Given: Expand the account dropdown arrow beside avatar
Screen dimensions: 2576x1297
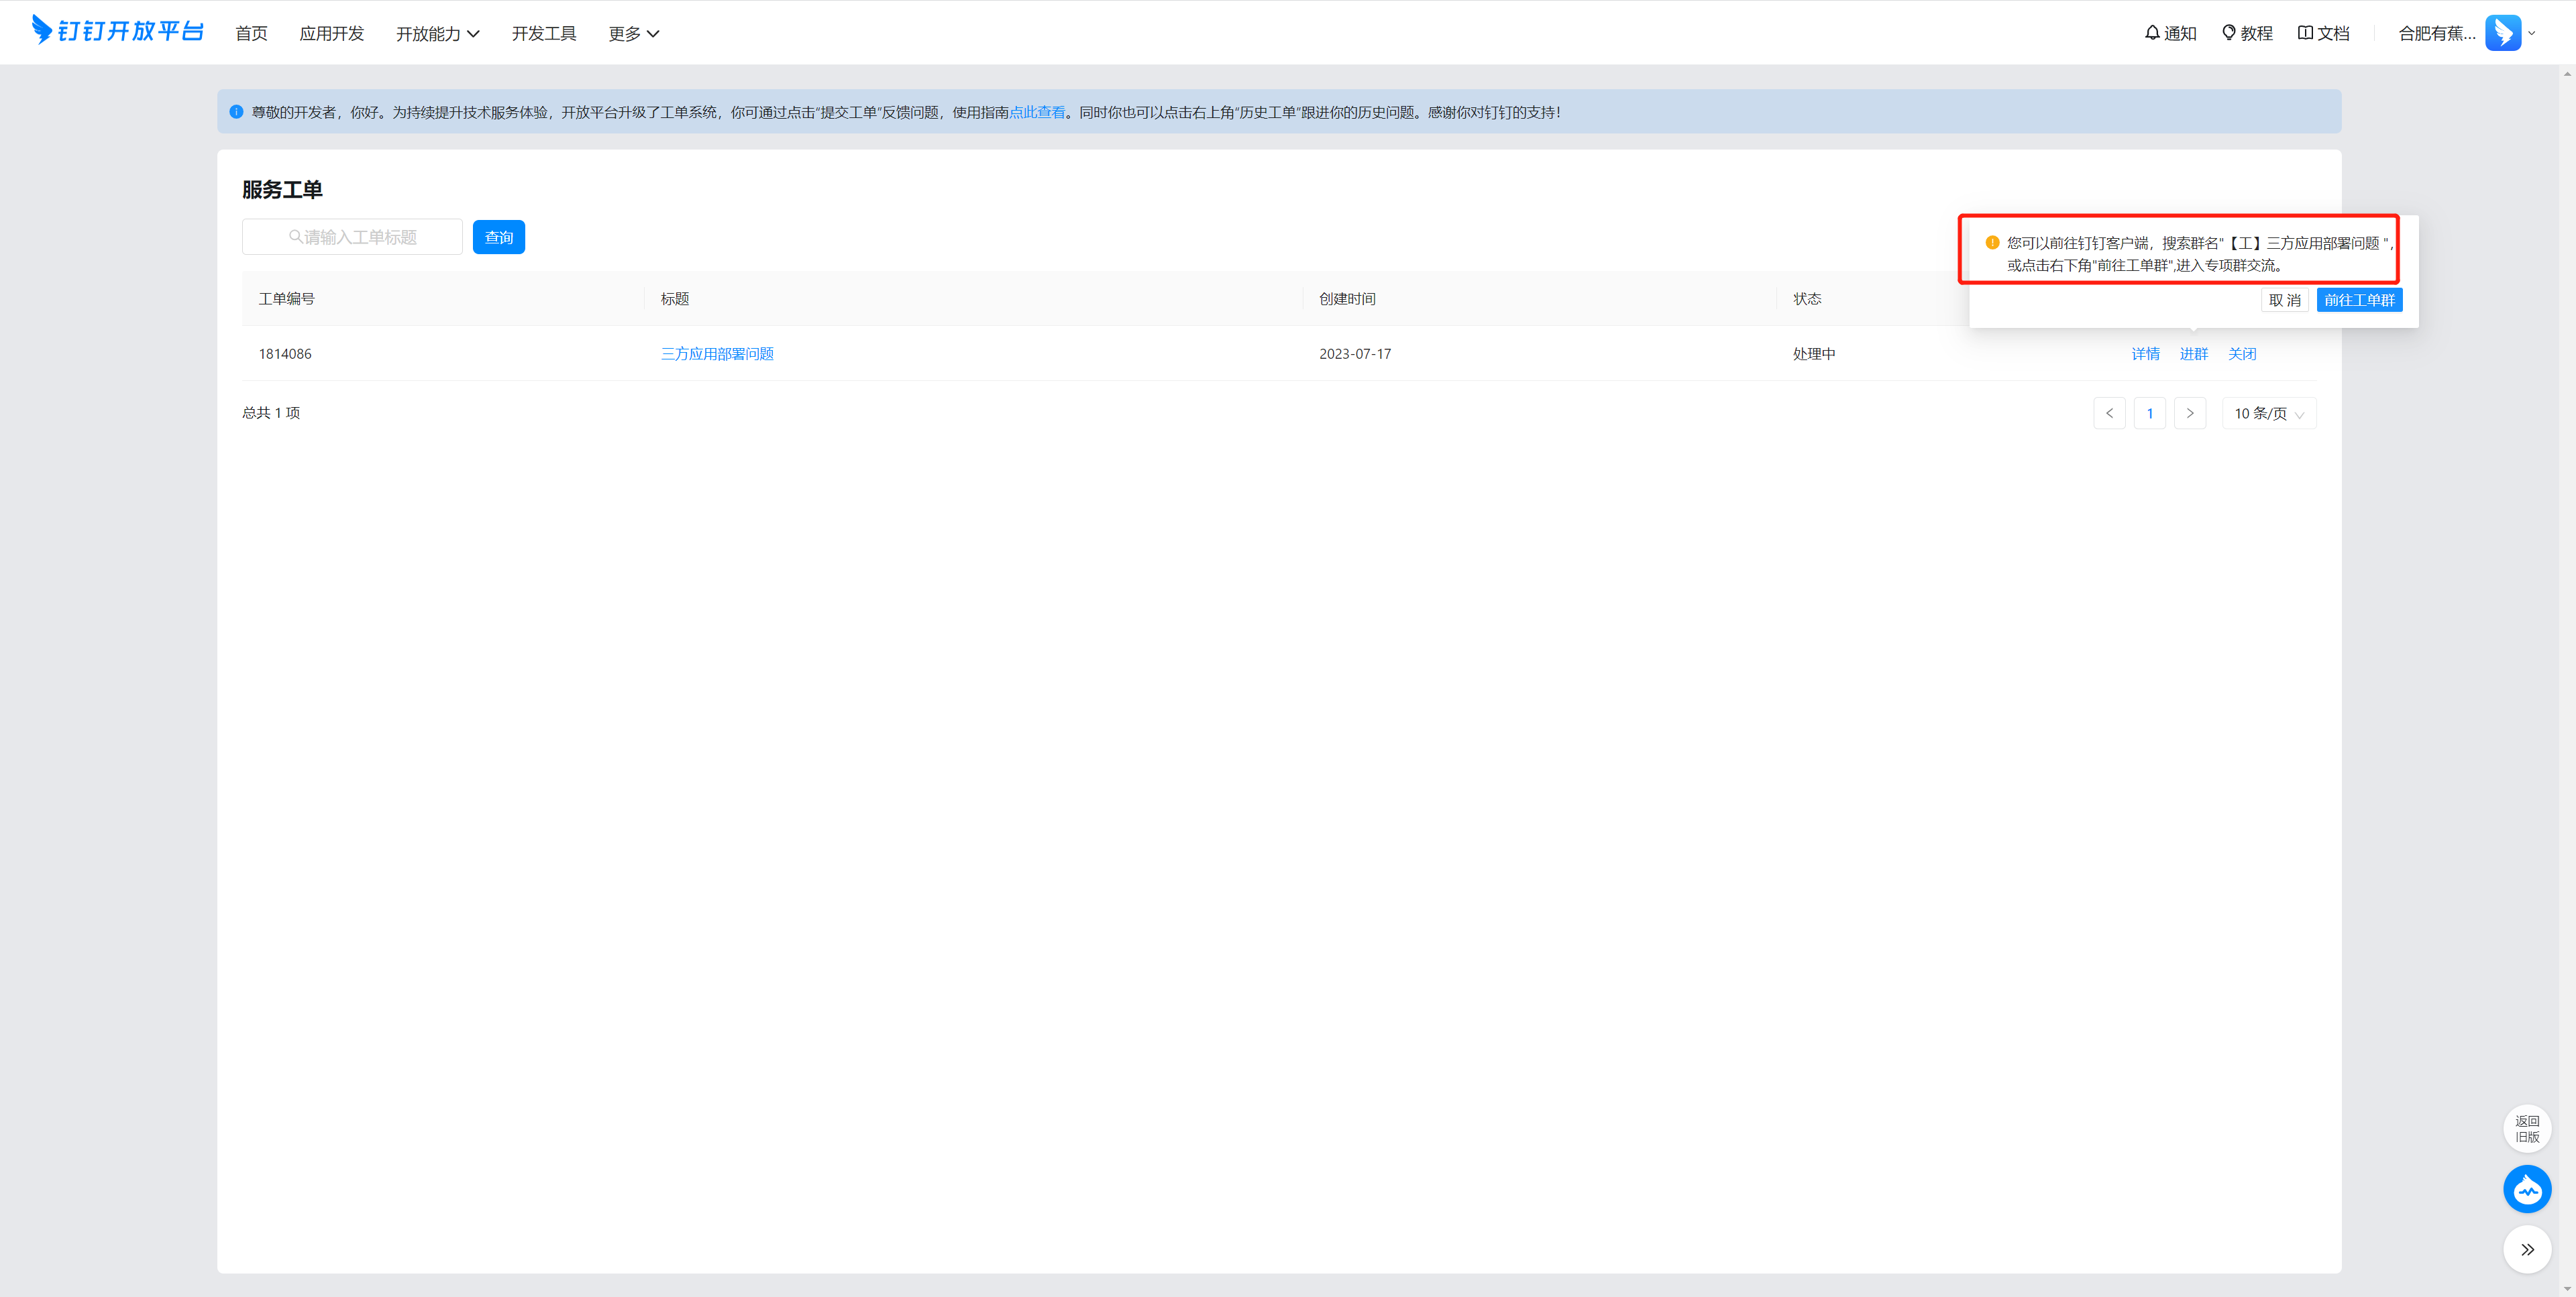Looking at the screenshot, I should [x=2532, y=33].
